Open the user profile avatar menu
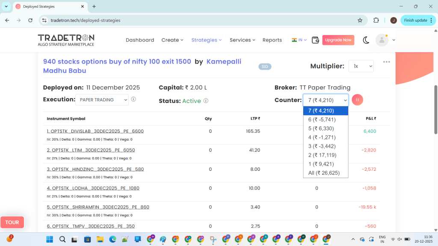Image resolution: width=438 pixels, height=246 pixels. 382,40
